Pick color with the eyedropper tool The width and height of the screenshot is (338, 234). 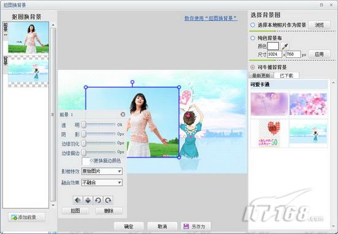pyautogui.click(x=285, y=46)
